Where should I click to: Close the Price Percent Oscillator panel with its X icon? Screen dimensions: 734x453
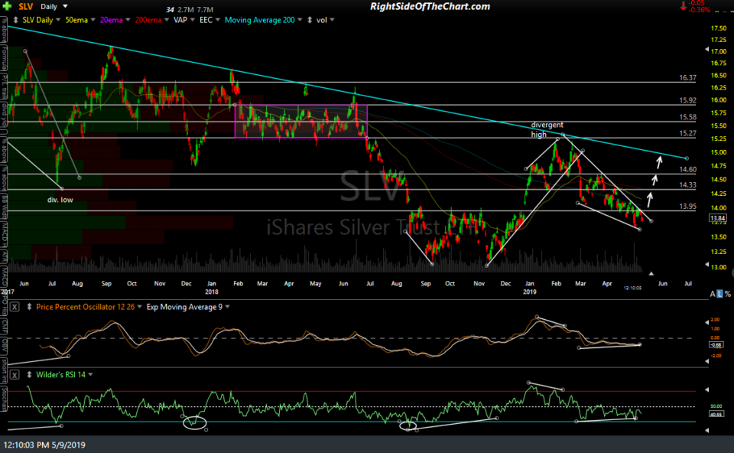[x=15, y=307]
